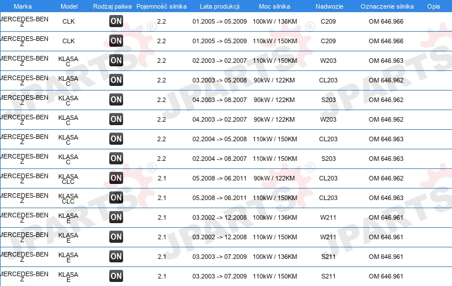452x286 pixels.
Task: Click the ON icon in the KLASA CLC 110kW row
Action: tap(116, 198)
